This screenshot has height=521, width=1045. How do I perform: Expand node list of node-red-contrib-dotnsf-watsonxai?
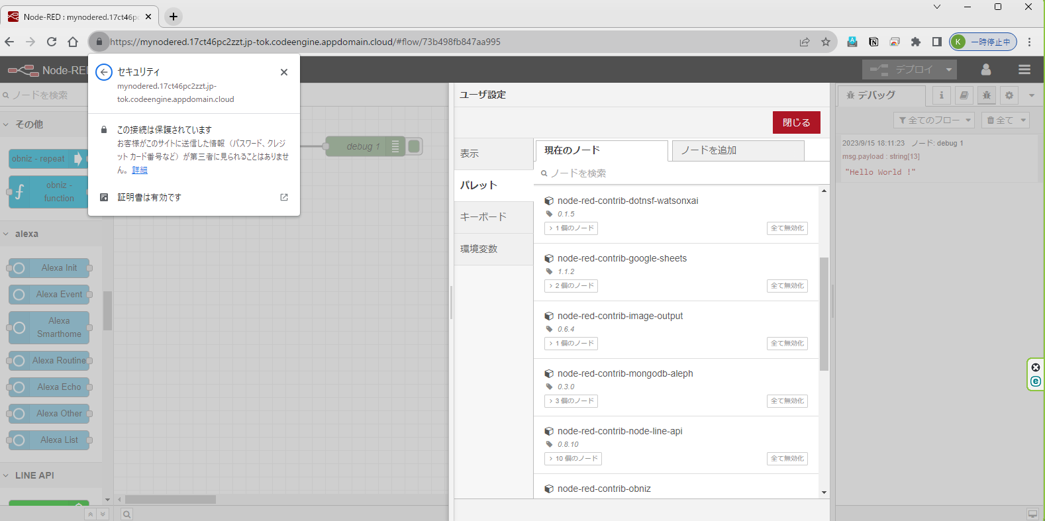[572, 228]
